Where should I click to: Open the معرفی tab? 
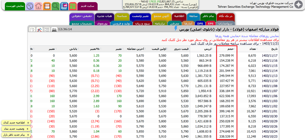pos(174,23)
